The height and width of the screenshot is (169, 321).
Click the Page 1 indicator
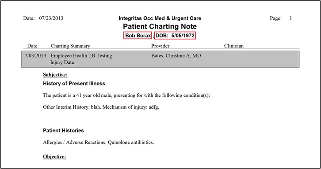(x=281, y=18)
